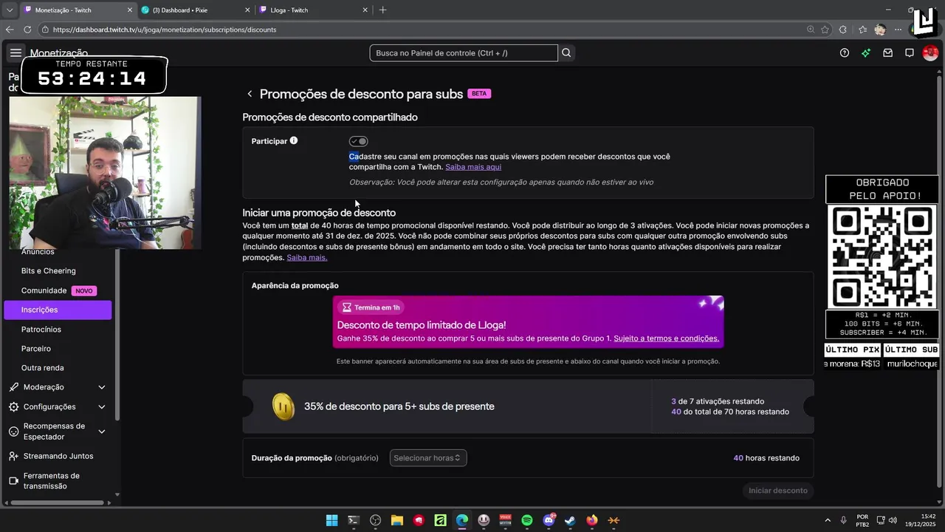Open the browser extensions puzzle icon

coord(844,30)
